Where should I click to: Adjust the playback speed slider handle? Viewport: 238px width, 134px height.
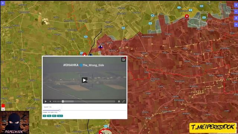click(59, 110)
